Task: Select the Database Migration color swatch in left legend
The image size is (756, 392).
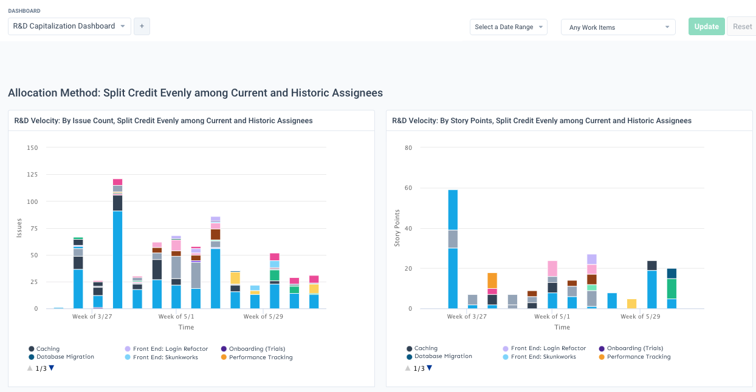Action: 32,357
